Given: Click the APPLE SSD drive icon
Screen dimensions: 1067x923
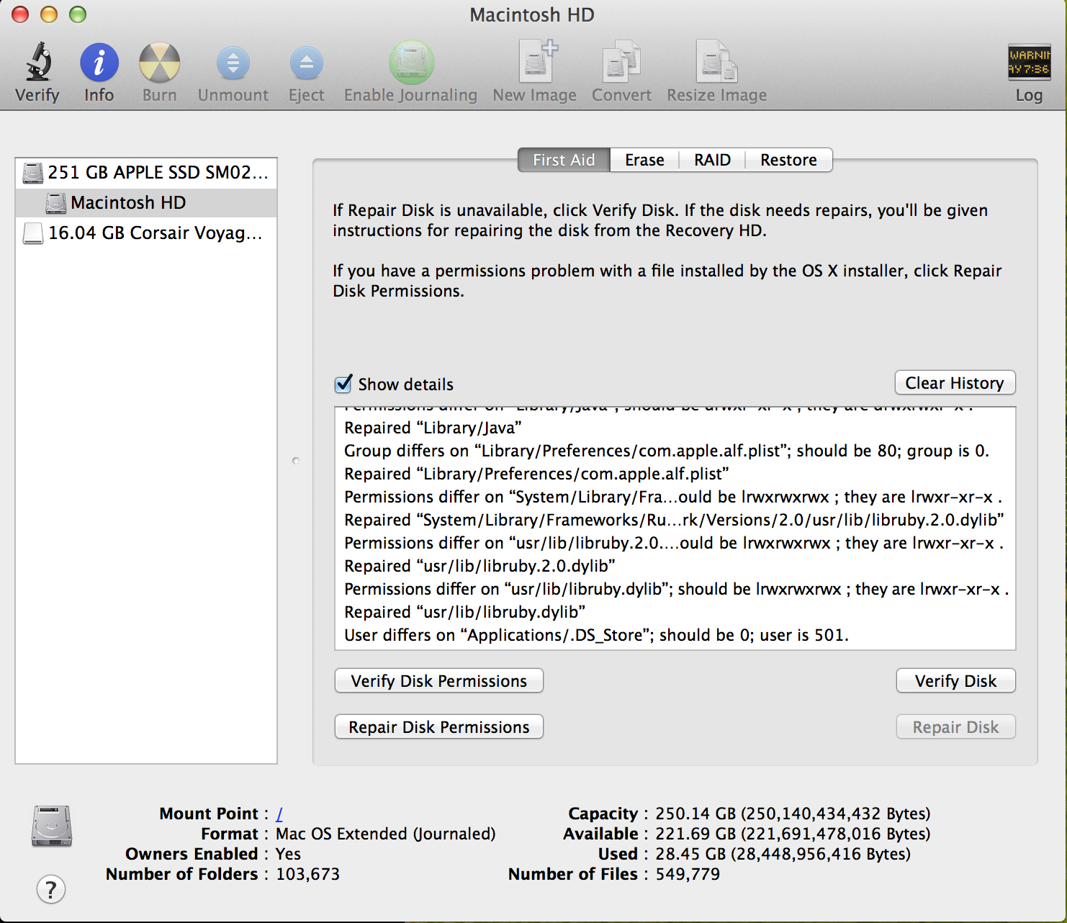Looking at the screenshot, I should 32,173.
